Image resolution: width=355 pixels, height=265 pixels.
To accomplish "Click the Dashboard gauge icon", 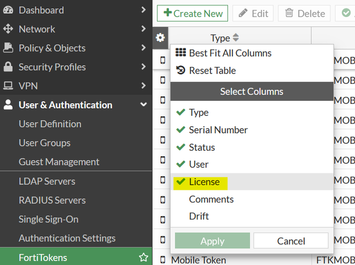I will [x=8, y=10].
